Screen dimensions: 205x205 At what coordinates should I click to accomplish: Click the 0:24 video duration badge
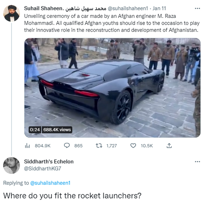[x=35, y=129]
